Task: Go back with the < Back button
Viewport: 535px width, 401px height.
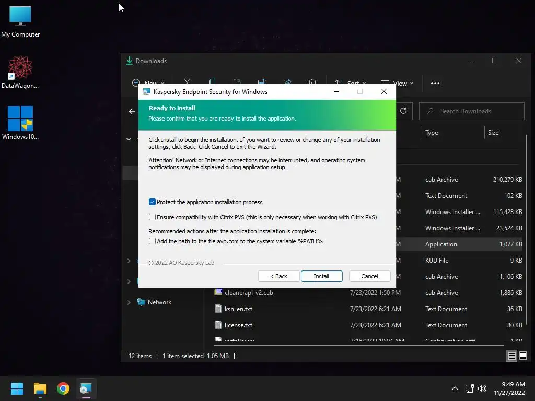Action: coord(279,276)
